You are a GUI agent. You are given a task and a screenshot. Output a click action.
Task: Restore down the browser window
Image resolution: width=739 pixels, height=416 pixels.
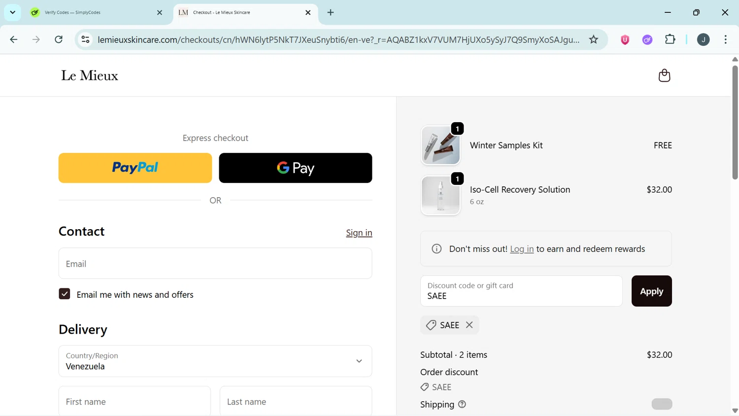click(x=696, y=12)
